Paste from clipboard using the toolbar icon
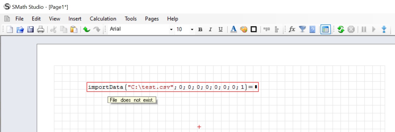 pos(74,29)
